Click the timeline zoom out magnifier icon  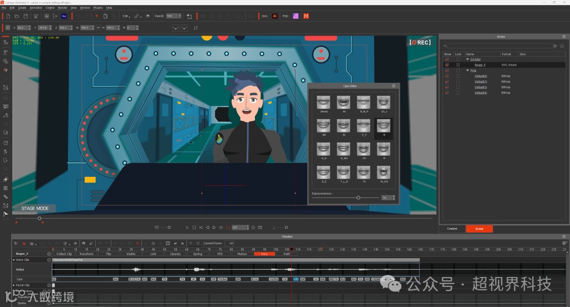coord(153,244)
